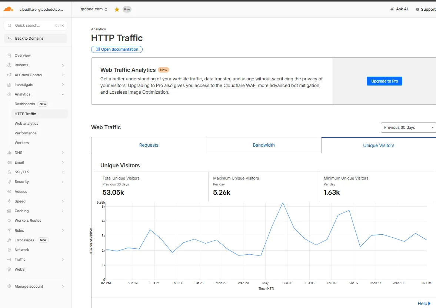Expand the SSL/TLS chevron
This screenshot has width=436, height=308.
pos(63,172)
